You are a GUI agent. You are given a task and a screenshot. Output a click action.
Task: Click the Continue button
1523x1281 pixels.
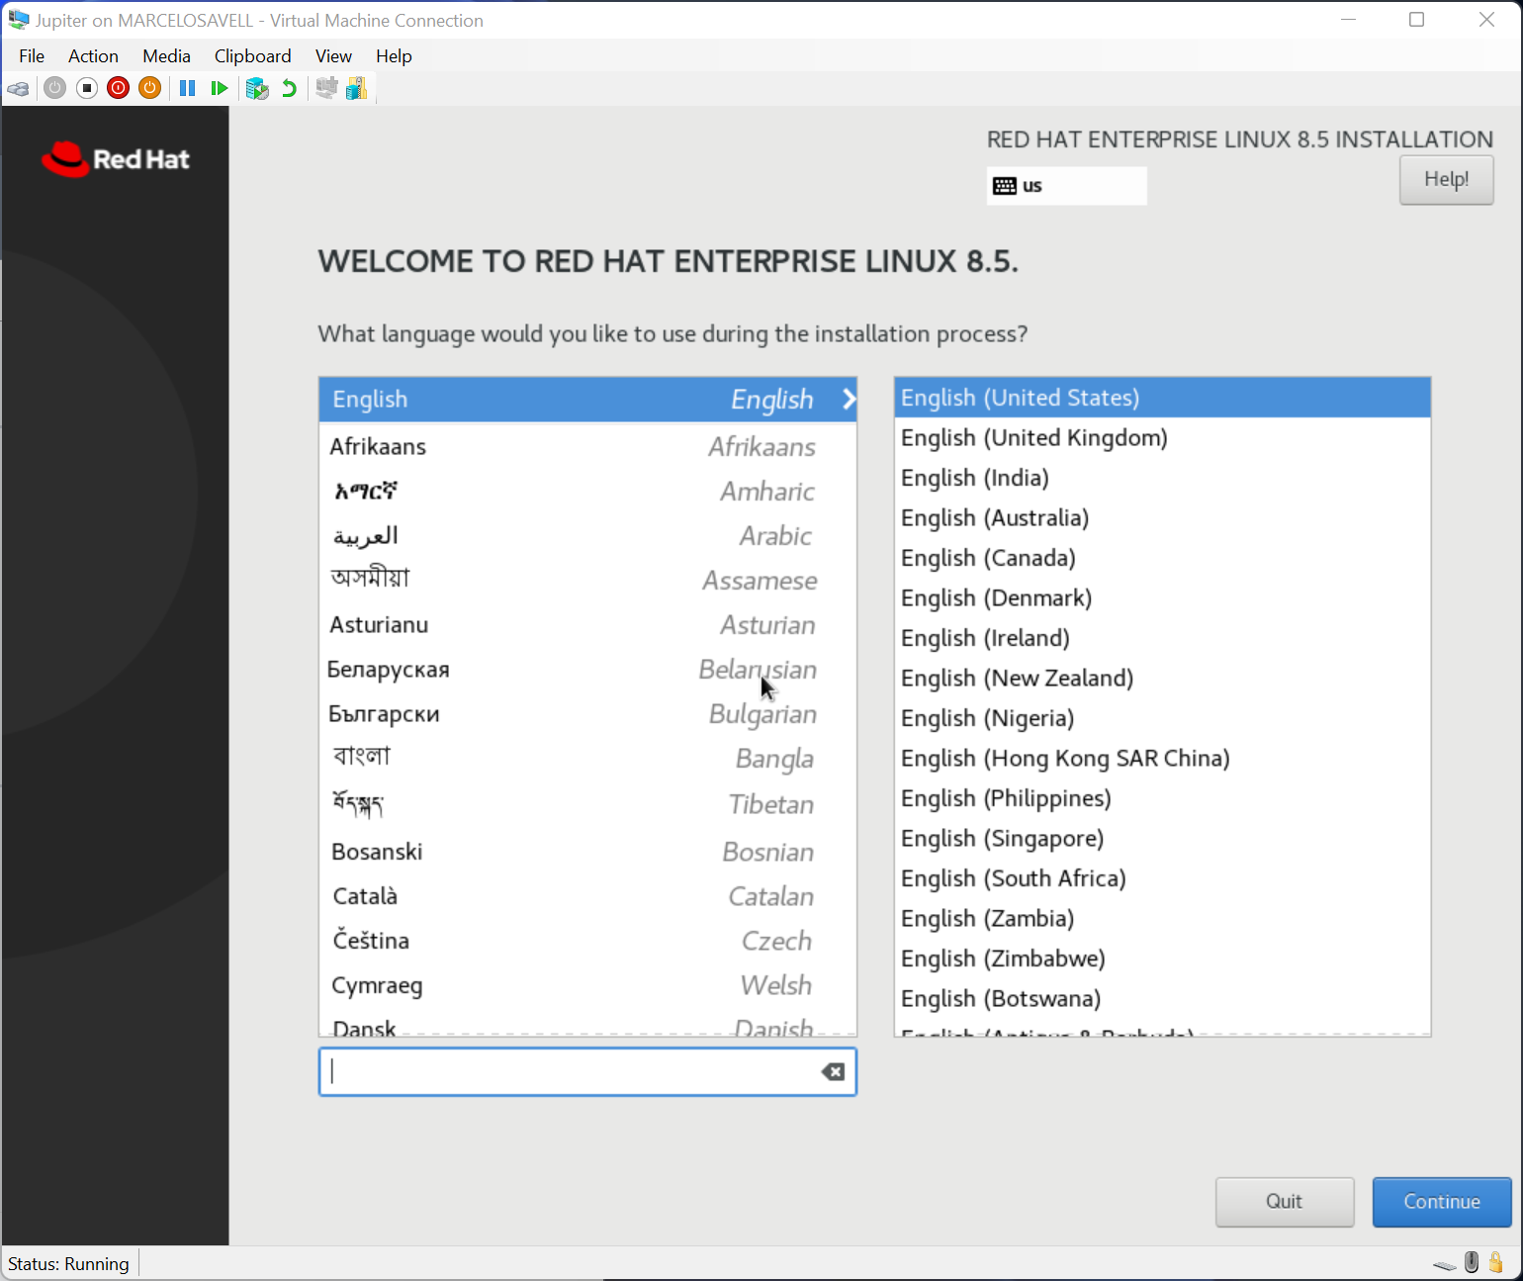point(1441,1202)
